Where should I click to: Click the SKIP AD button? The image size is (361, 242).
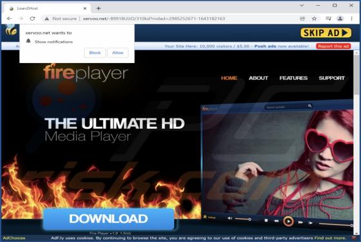pos(326,33)
